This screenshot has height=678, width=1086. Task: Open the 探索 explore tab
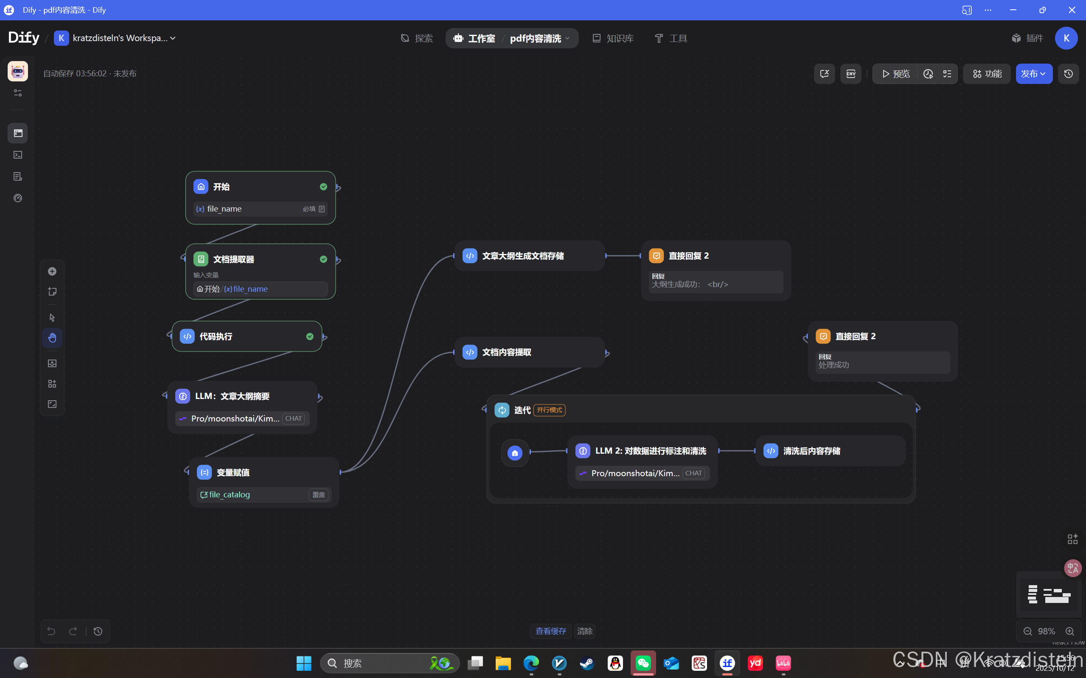tap(417, 39)
